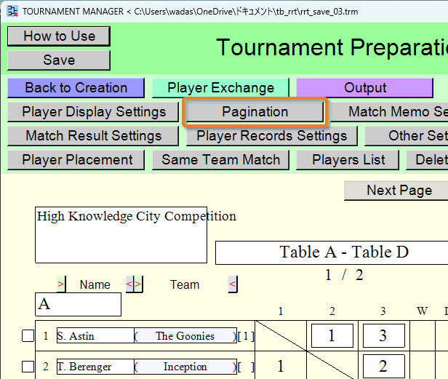Open Player Display Settings

tap(93, 112)
